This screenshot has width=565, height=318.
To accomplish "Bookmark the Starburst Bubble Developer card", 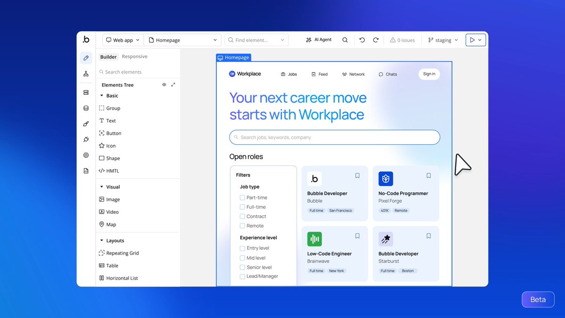I will tap(428, 236).
